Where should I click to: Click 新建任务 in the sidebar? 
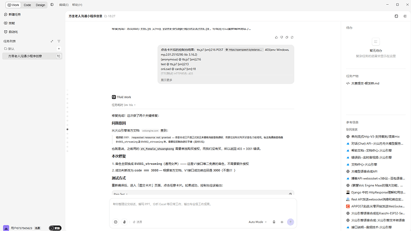[13, 14]
